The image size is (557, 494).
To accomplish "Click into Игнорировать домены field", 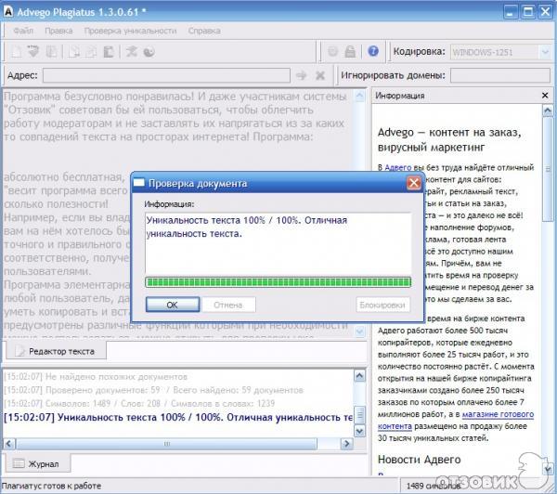I will click(x=500, y=75).
